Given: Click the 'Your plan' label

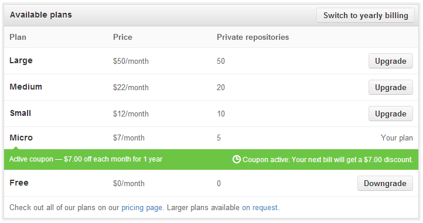Looking at the screenshot, I should [397, 138].
